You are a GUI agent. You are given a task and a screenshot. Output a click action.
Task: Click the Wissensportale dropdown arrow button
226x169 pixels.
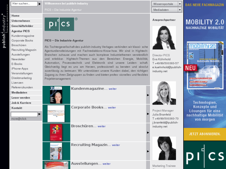coord(180,4)
